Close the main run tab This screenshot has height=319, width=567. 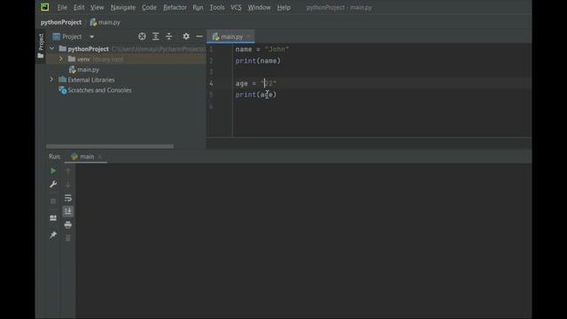[x=100, y=157]
